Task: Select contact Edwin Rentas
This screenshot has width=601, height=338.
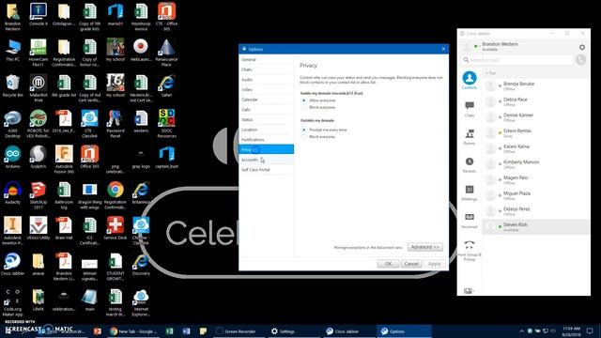Action: pos(536,133)
